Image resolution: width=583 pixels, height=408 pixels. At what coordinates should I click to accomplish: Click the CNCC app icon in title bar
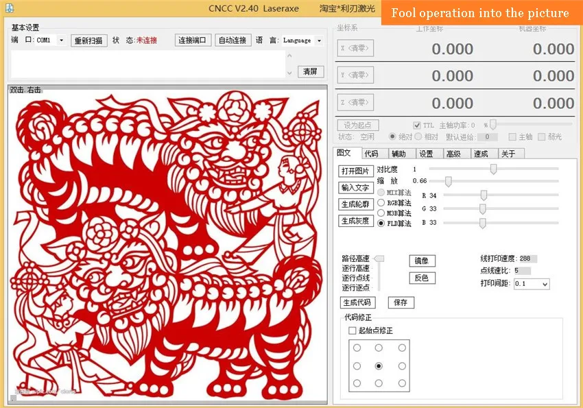(10, 8)
